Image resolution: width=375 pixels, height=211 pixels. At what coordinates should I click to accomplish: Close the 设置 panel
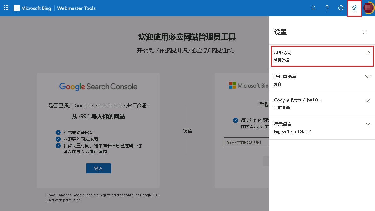[x=365, y=32]
